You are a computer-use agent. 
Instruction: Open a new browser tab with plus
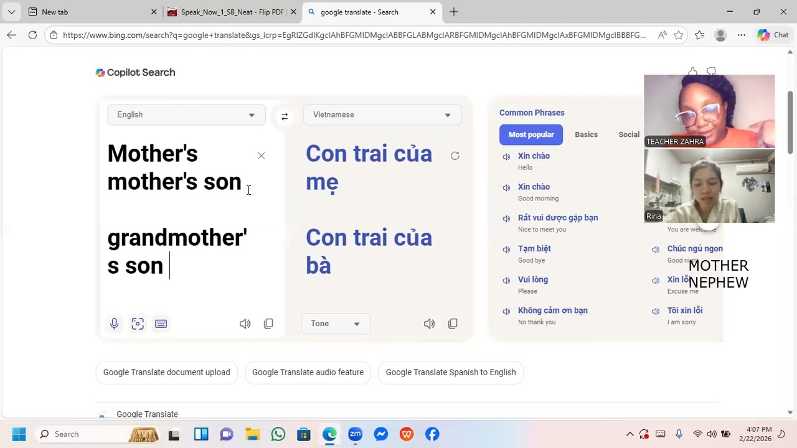(454, 12)
